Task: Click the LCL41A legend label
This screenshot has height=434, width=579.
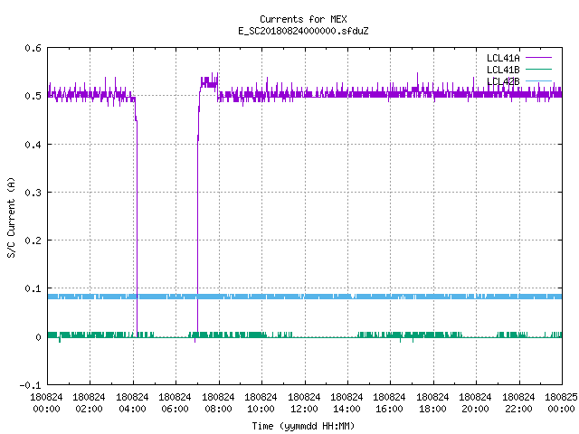Action: click(x=503, y=58)
